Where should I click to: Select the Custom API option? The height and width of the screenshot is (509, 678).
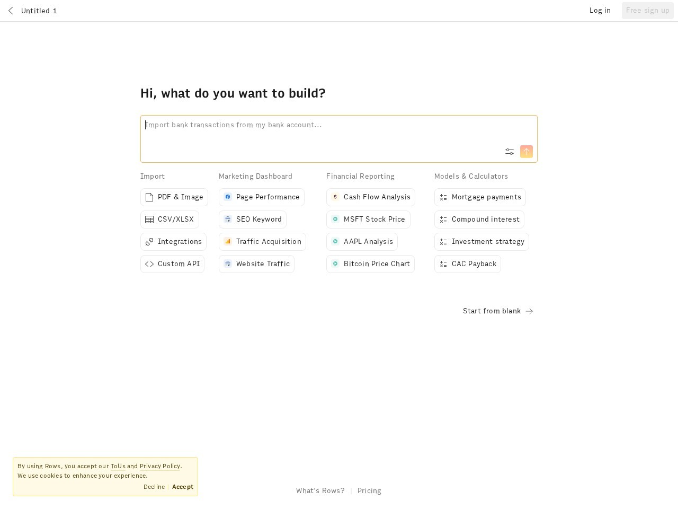[x=172, y=264]
